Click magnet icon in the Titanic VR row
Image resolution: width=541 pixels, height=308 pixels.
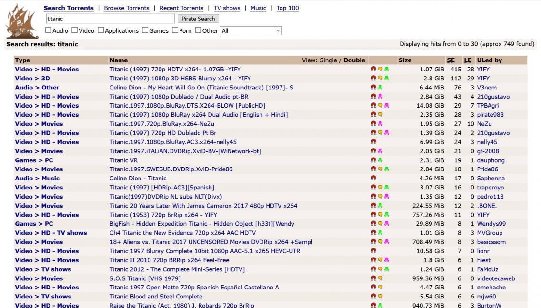(373, 160)
